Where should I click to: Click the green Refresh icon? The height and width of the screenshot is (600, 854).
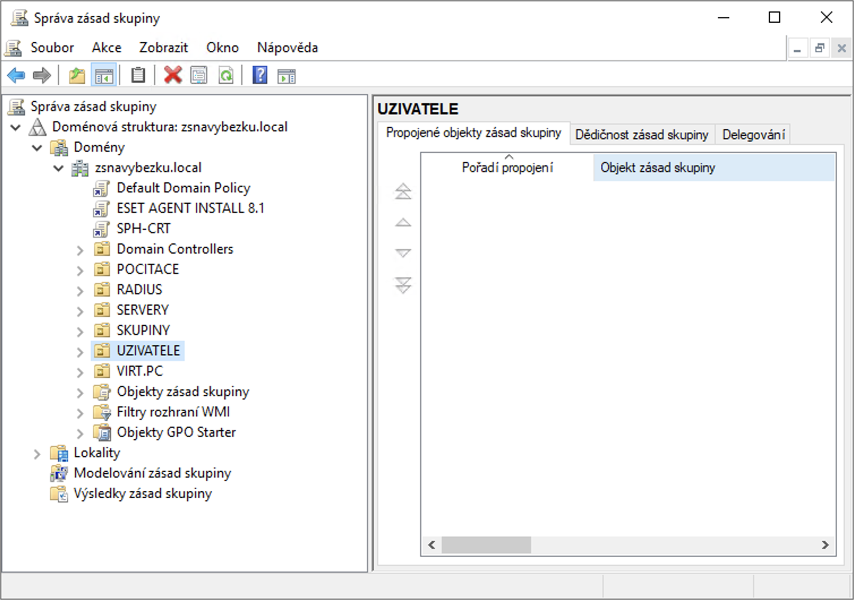(226, 75)
